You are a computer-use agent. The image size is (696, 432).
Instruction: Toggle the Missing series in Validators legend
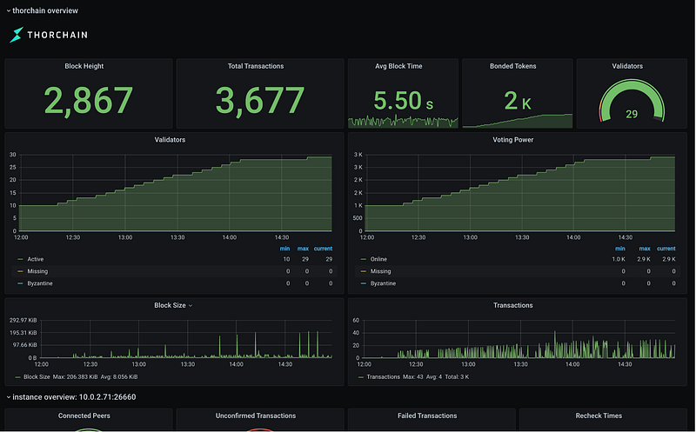point(37,271)
